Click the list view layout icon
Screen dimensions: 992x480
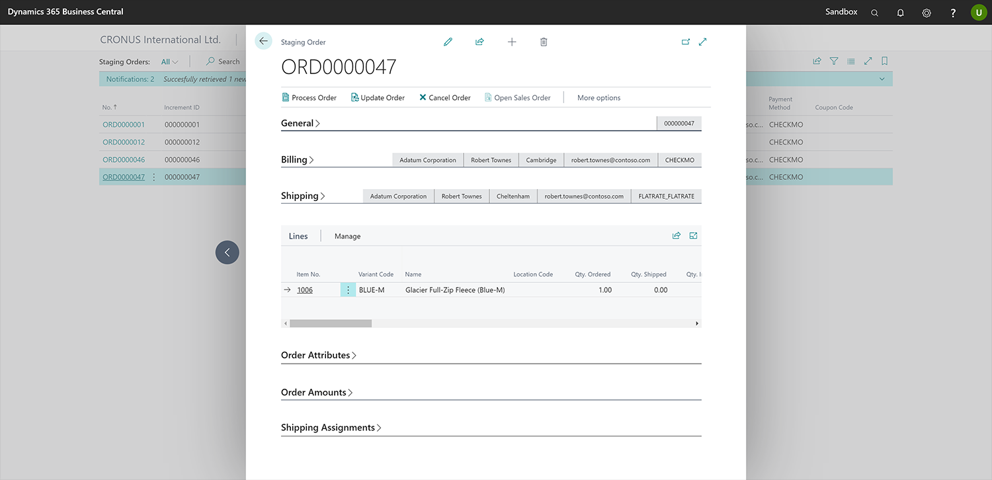tap(850, 61)
